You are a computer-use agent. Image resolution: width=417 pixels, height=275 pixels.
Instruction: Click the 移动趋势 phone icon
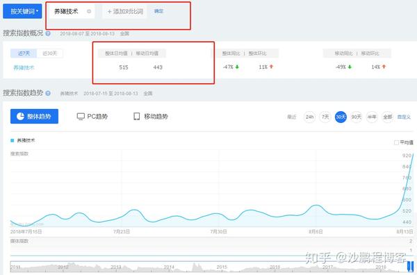click(x=137, y=117)
